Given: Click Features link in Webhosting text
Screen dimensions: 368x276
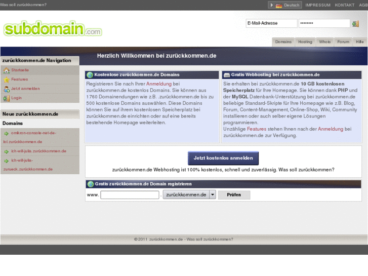Looking at the screenshot, I should tap(257, 129).
